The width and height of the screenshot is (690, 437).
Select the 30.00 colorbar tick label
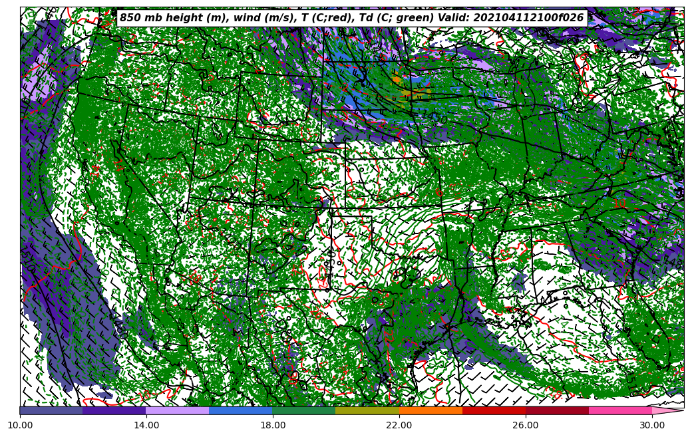pos(652,424)
